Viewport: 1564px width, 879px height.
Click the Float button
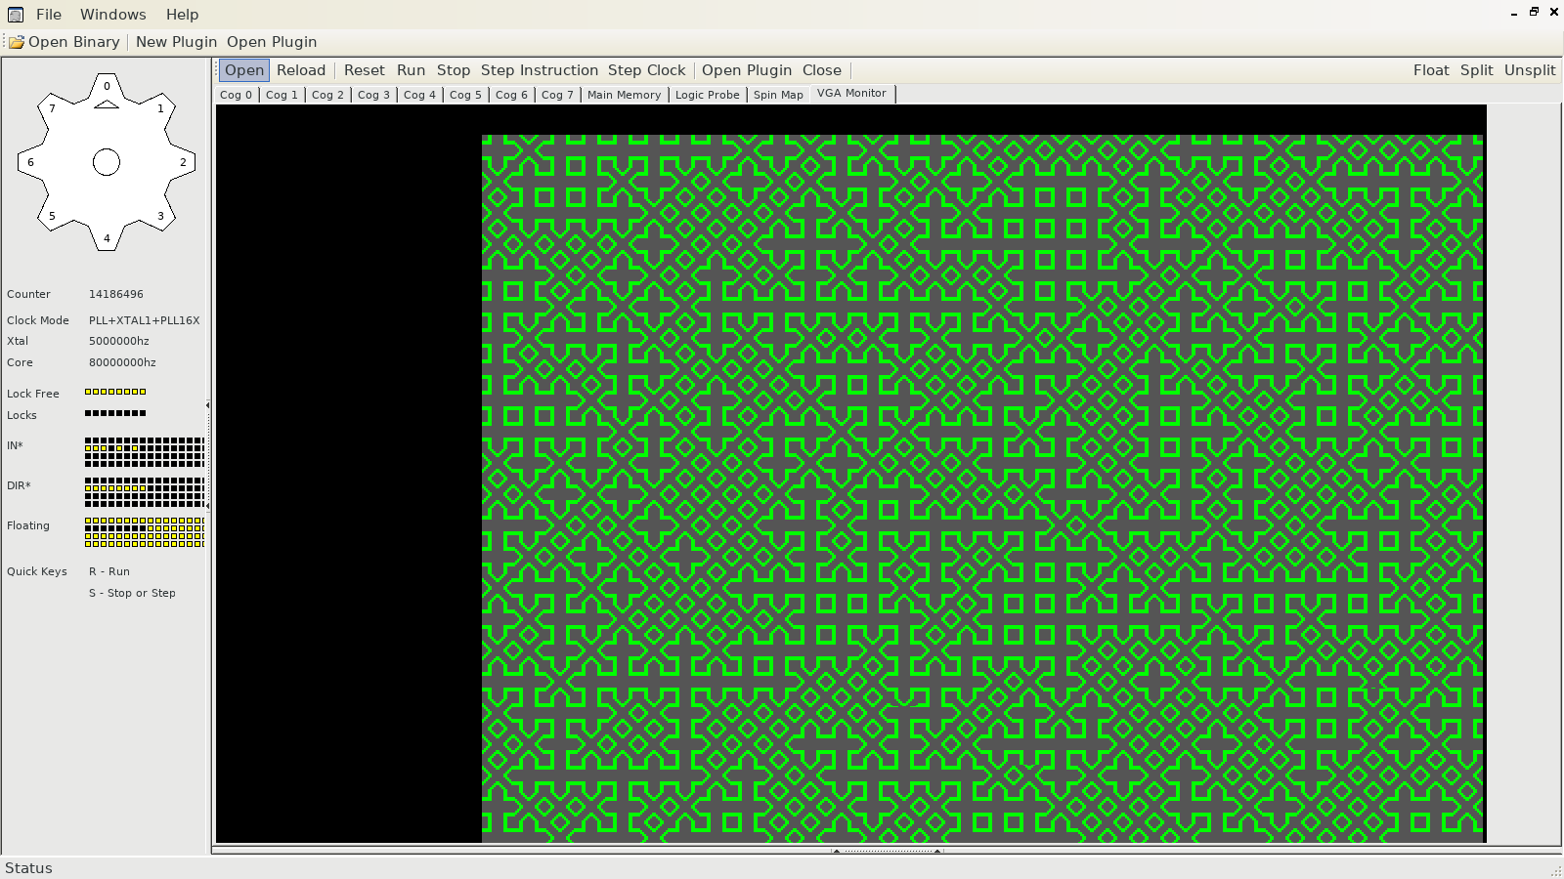[x=1430, y=70]
